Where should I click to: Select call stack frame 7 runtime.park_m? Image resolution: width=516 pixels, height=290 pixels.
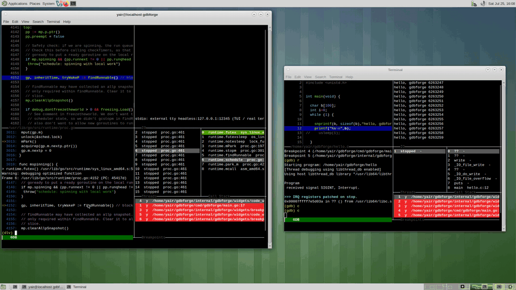(x=233, y=164)
